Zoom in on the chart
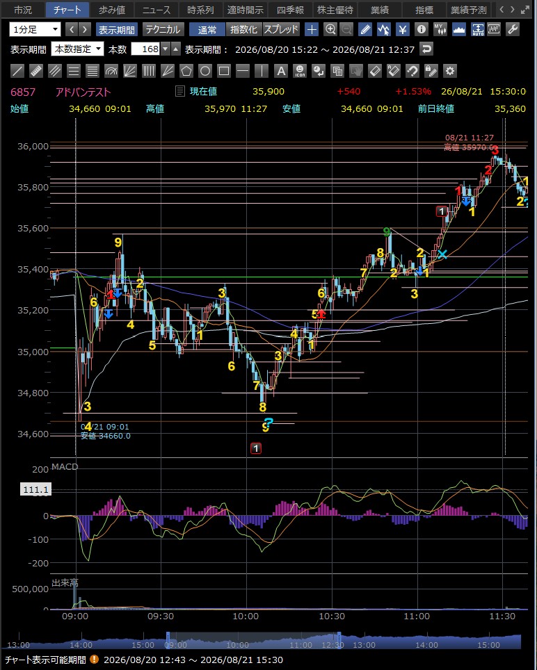The width and height of the screenshot is (537, 670). (x=330, y=29)
